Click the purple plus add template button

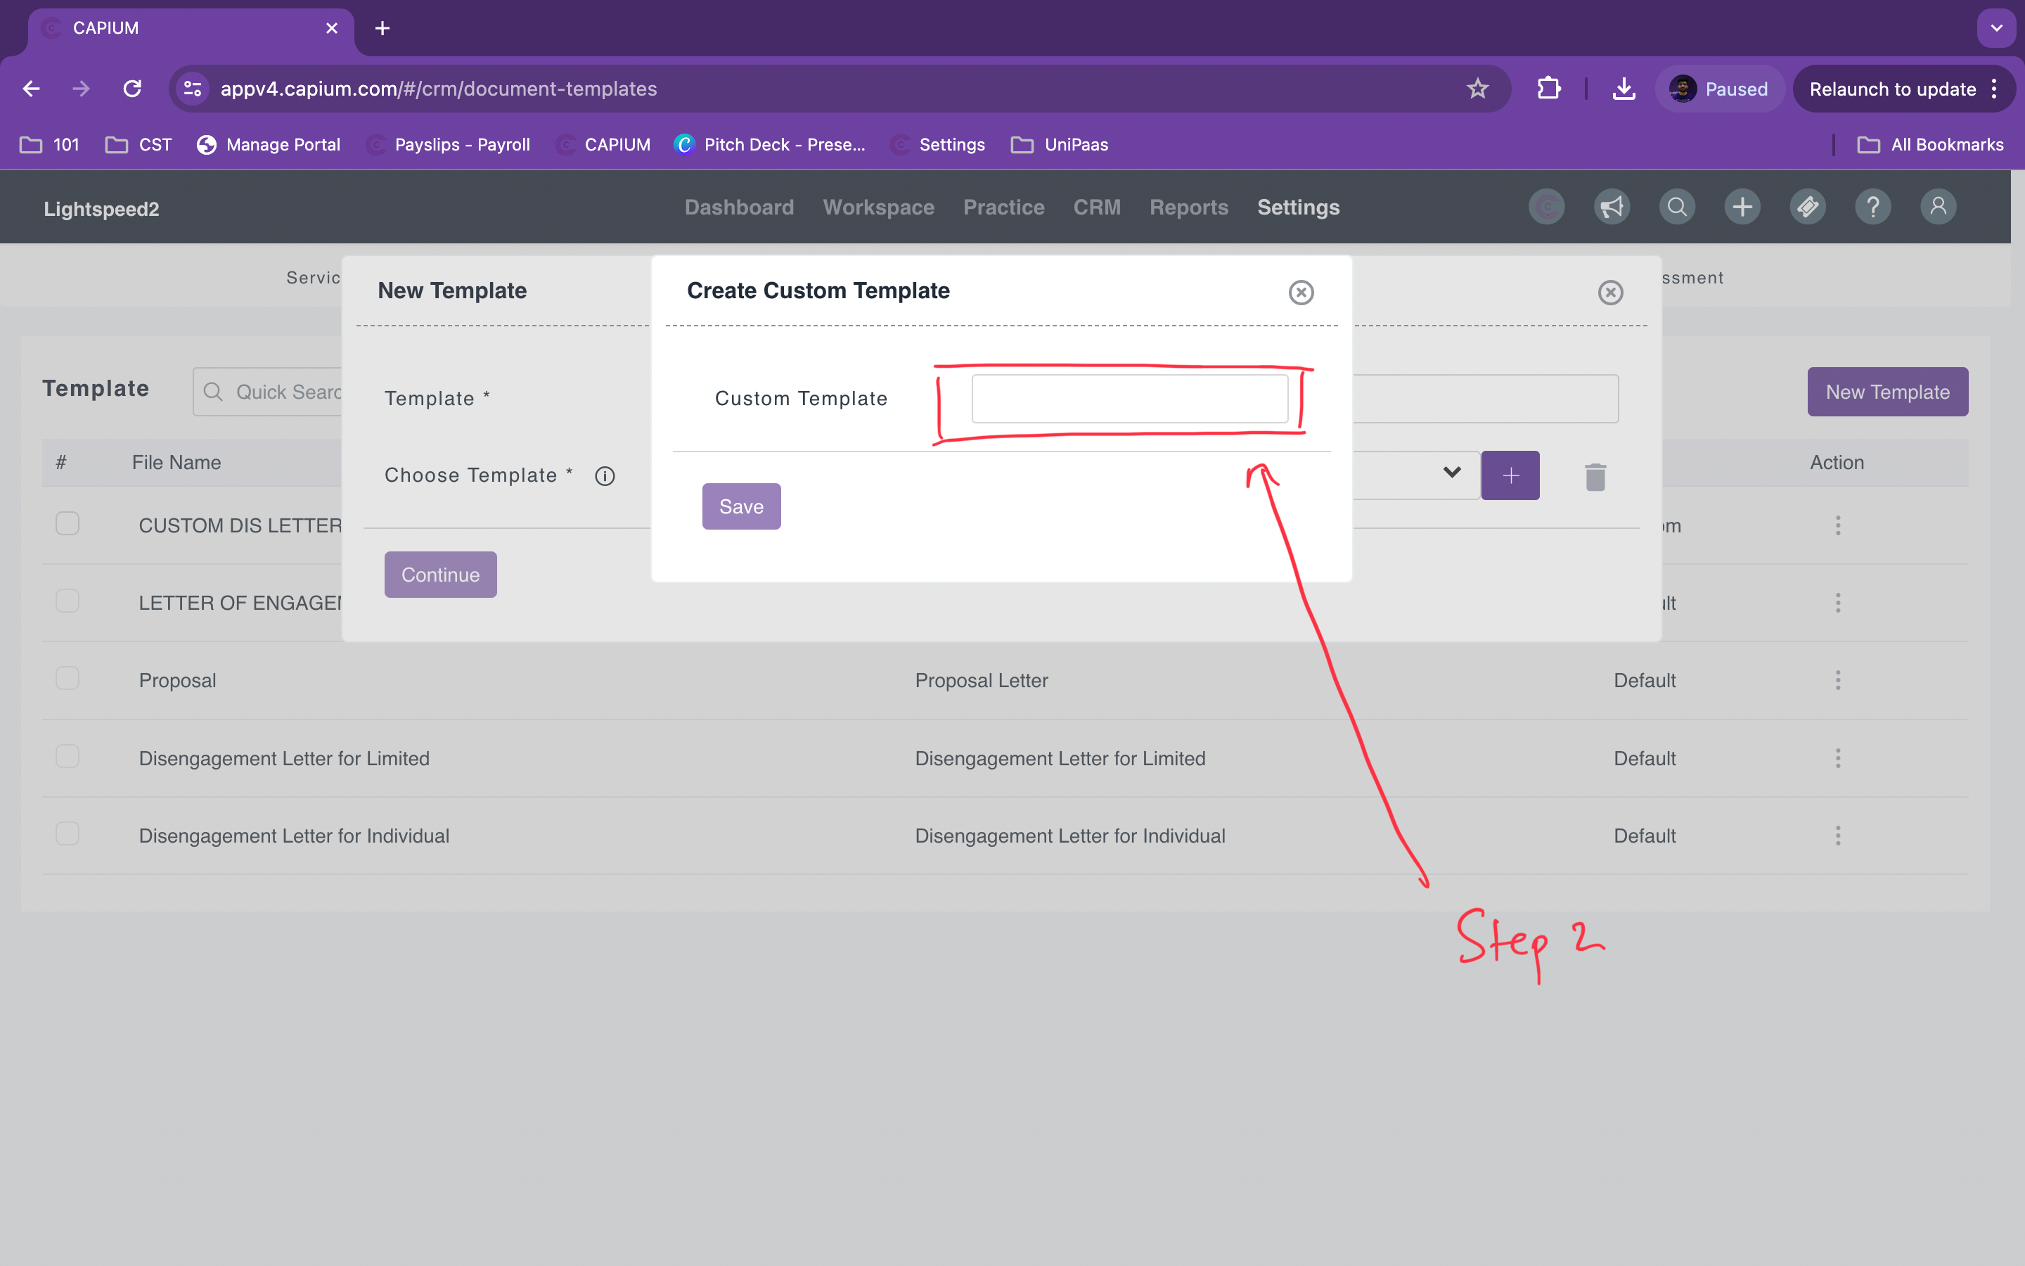pyautogui.click(x=1510, y=475)
